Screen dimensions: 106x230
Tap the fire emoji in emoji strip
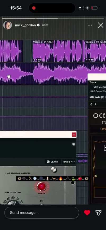tap(60, 179)
